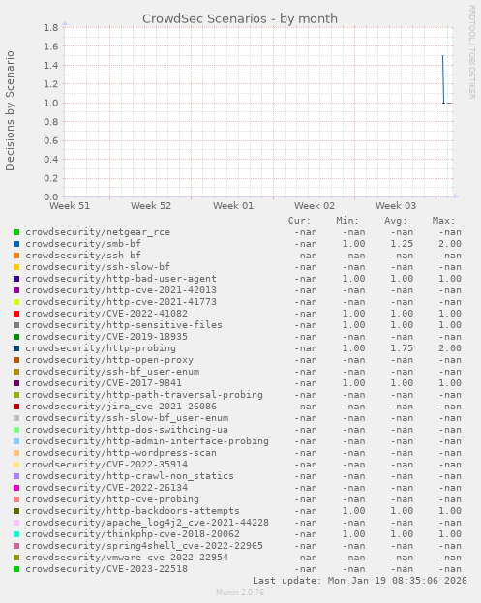Click the smb-bf Avg value 1.25
Image resolution: width=481 pixels, height=603 pixels.
pos(402,244)
